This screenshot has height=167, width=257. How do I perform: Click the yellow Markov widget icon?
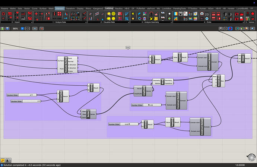tap(3, 160)
